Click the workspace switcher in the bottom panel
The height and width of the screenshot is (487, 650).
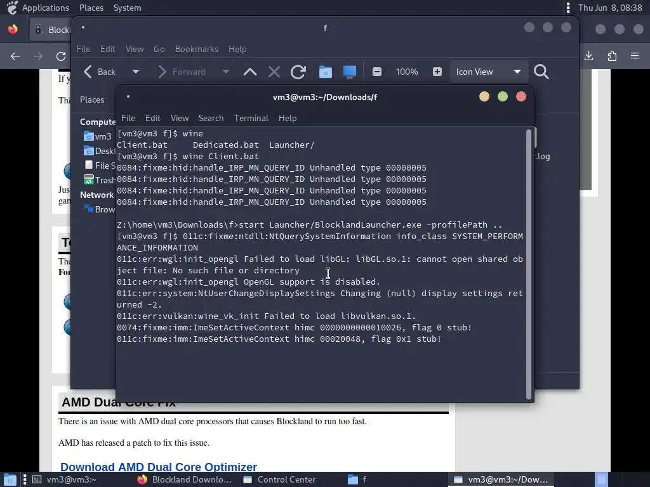click(x=602, y=479)
